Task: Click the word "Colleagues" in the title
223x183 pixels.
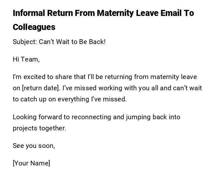Action: click(x=34, y=27)
